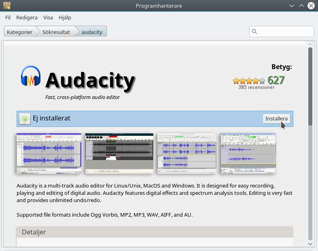Open the Hjälp menu
The image size is (318, 251).
tap(65, 18)
